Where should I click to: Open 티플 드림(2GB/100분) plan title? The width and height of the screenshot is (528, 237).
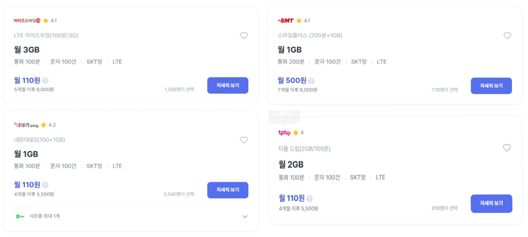coord(305,148)
